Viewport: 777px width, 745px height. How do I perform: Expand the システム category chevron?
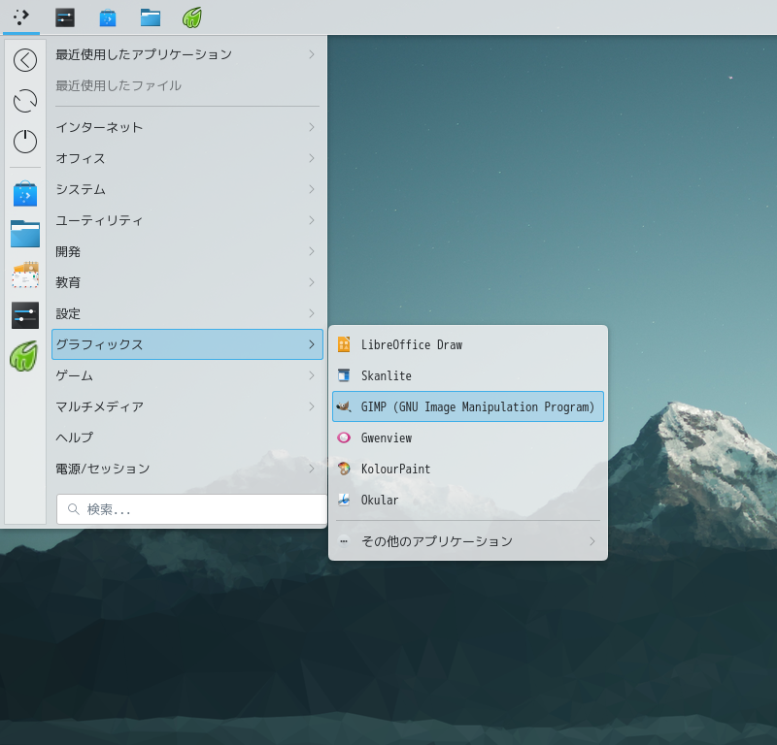pyautogui.click(x=312, y=189)
